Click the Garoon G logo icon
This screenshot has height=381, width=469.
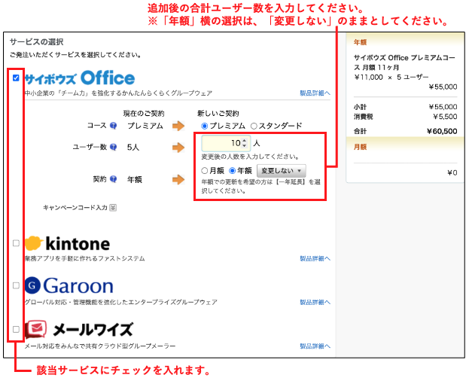tap(32, 285)
